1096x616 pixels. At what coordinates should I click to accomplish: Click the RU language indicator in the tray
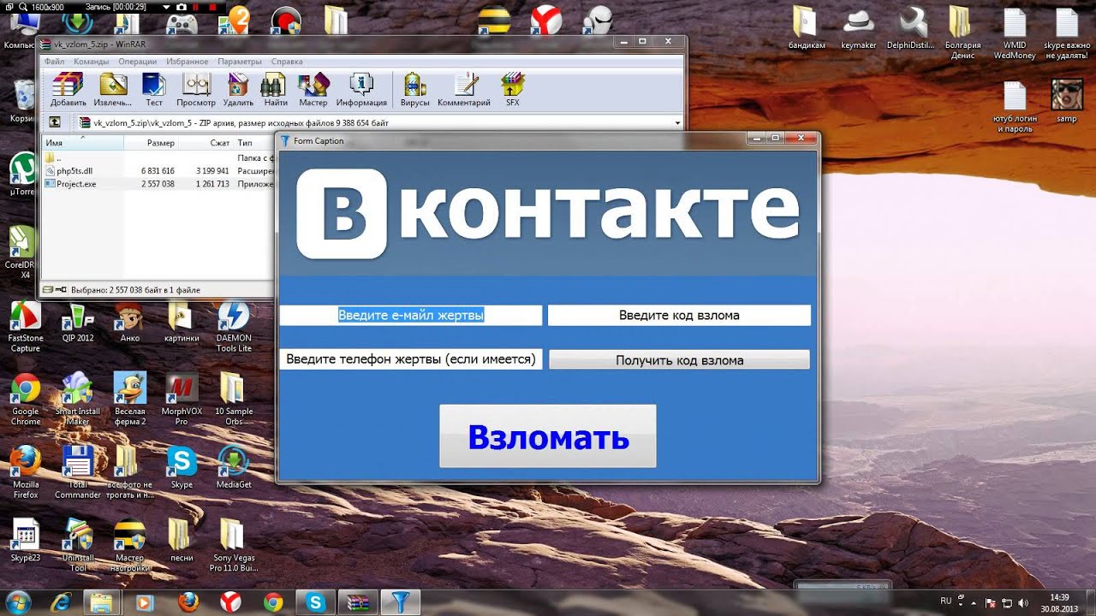(x=946, y=601)
